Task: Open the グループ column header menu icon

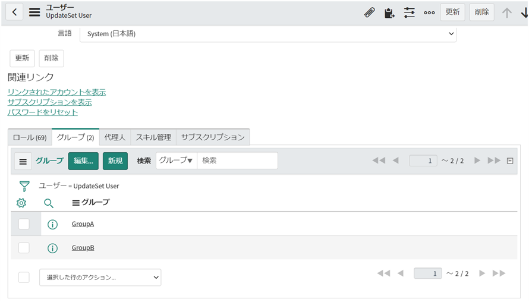Action: (x=76, y=203)
